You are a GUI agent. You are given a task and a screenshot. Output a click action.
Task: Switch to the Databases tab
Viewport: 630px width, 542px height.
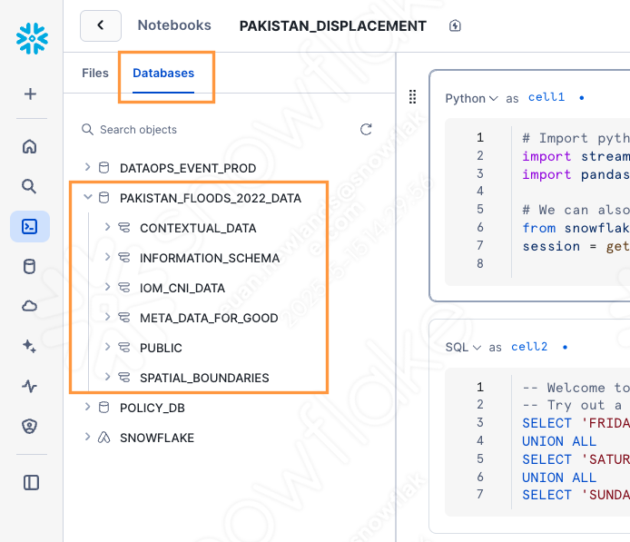163,74
